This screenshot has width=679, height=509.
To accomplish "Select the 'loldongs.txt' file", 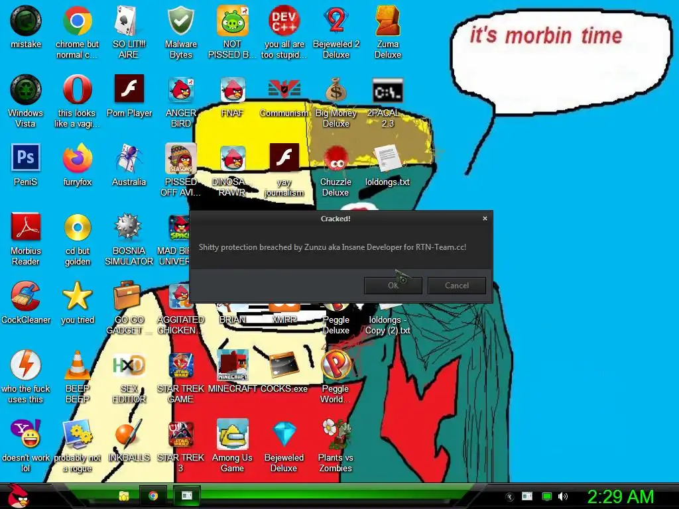I will point(387,158).
